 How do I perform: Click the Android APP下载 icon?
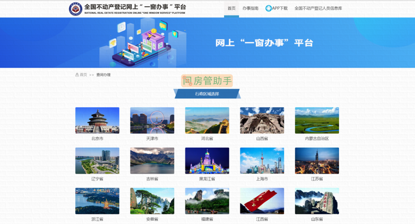click(x=268, y=8)
